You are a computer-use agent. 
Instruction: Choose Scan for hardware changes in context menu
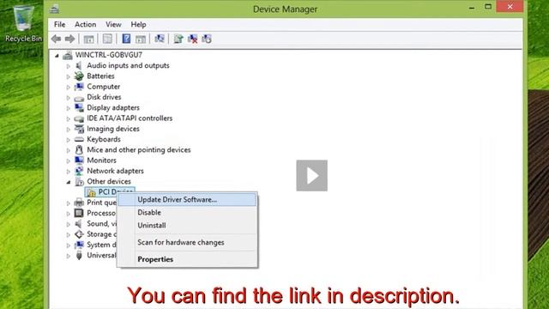pos(187,242)
